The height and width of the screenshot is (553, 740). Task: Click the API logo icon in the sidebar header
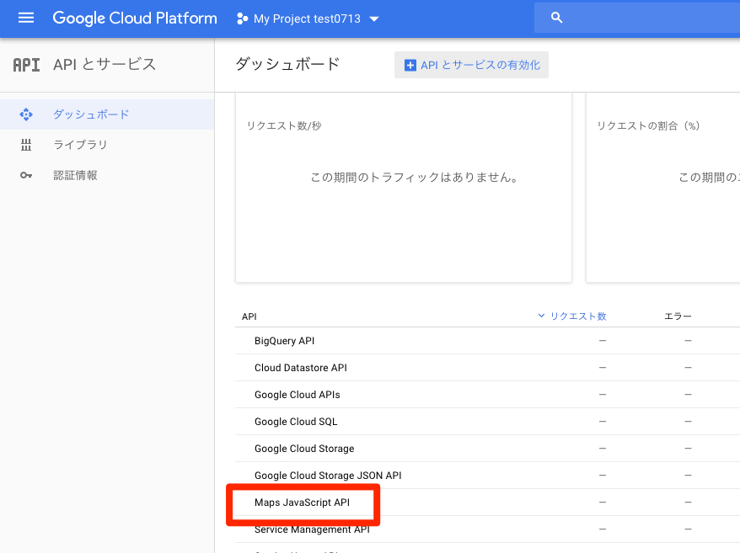pos(26,65)
